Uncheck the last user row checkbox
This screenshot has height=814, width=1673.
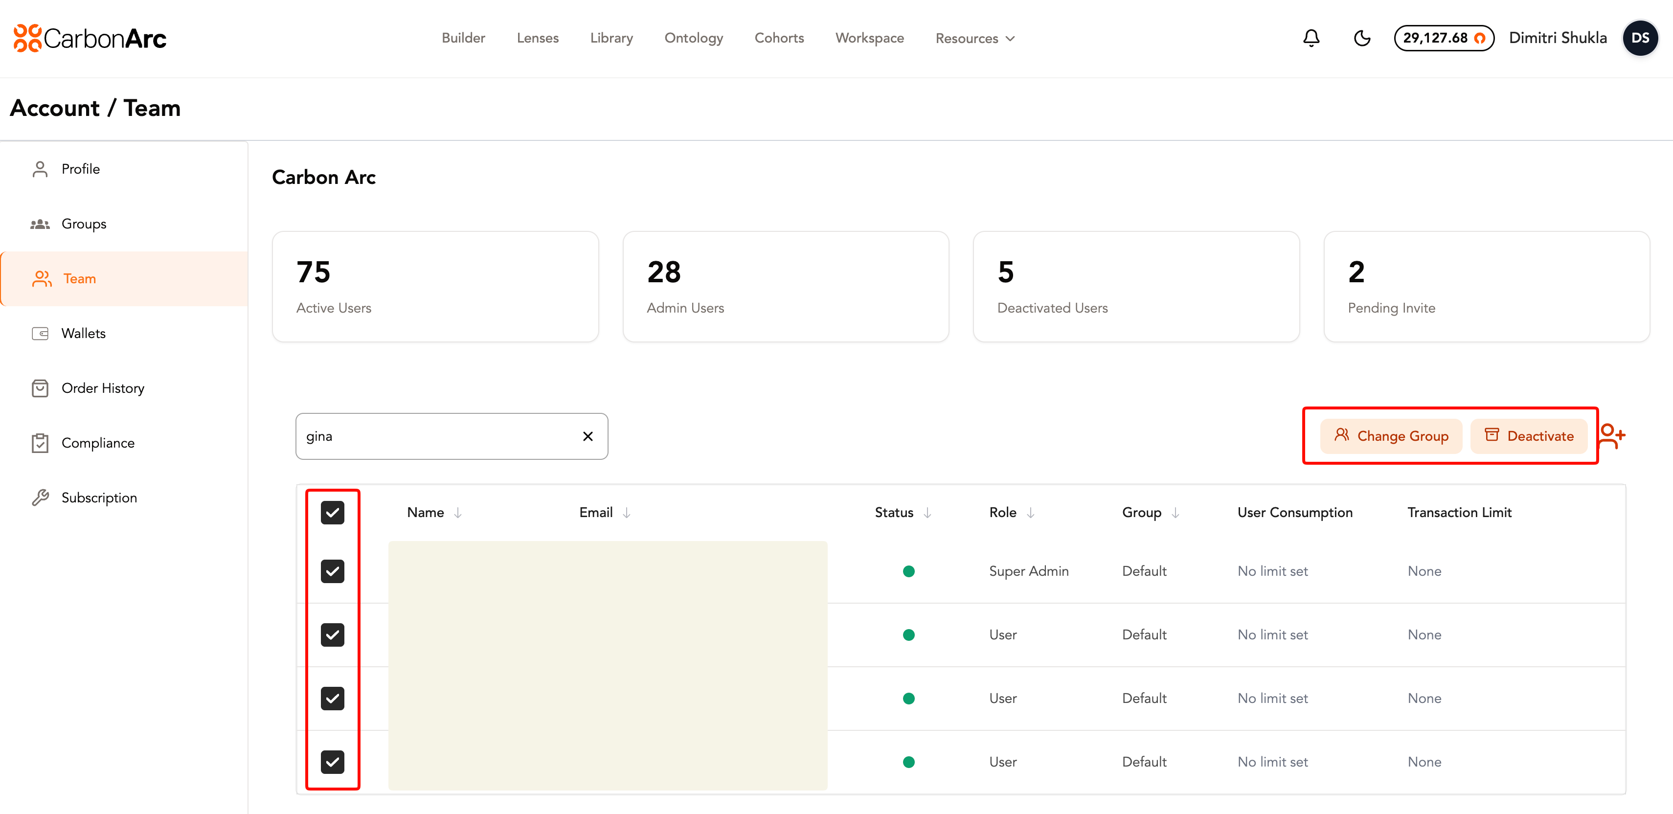333,762
